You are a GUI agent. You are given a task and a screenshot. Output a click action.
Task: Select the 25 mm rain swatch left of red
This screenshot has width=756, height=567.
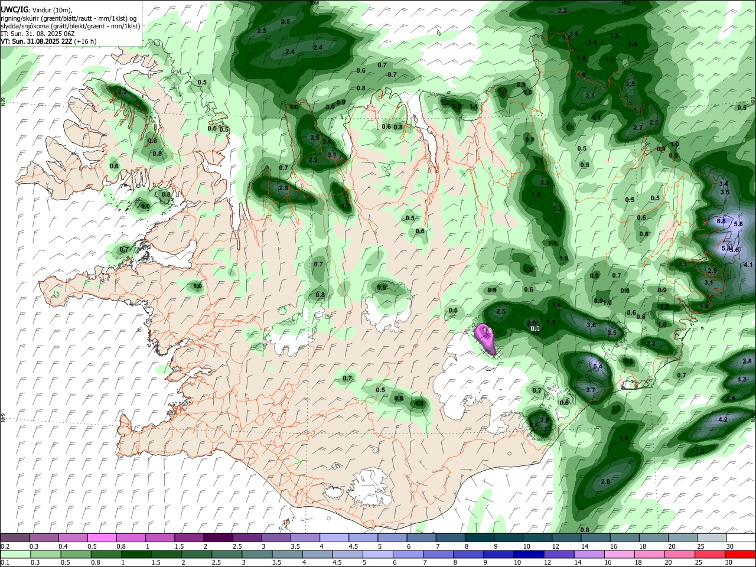pyautogui.click(x=709, y=554)
